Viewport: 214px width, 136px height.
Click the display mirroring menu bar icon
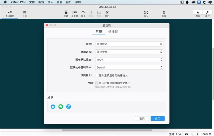[210, 2]
